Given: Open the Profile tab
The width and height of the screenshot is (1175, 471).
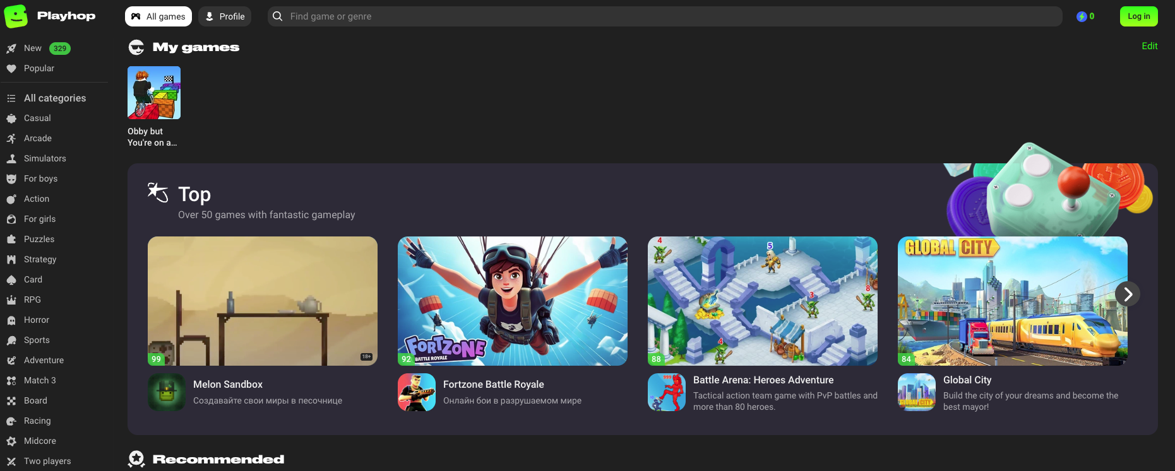Looking at the screenshot, I should pos(225,16).
